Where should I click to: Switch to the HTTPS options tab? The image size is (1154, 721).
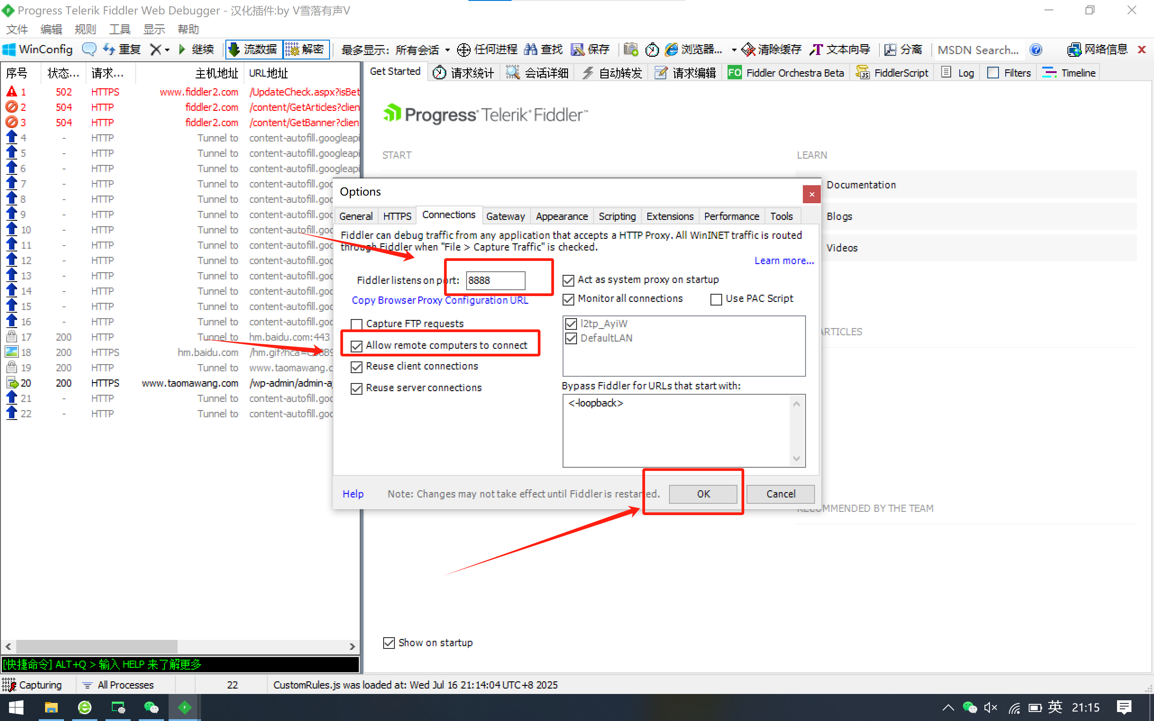397,216
